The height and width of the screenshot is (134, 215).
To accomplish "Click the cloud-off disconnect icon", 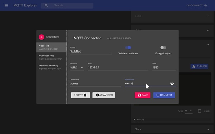I will [205, 5].
